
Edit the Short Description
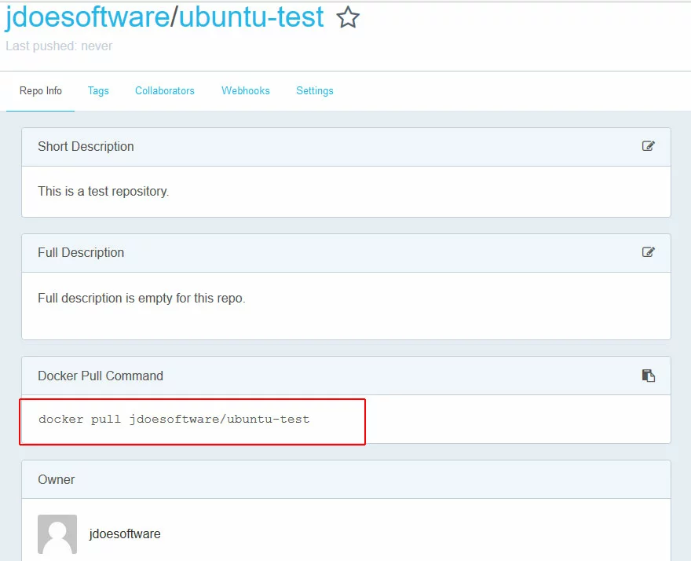[x=649, y=146]
